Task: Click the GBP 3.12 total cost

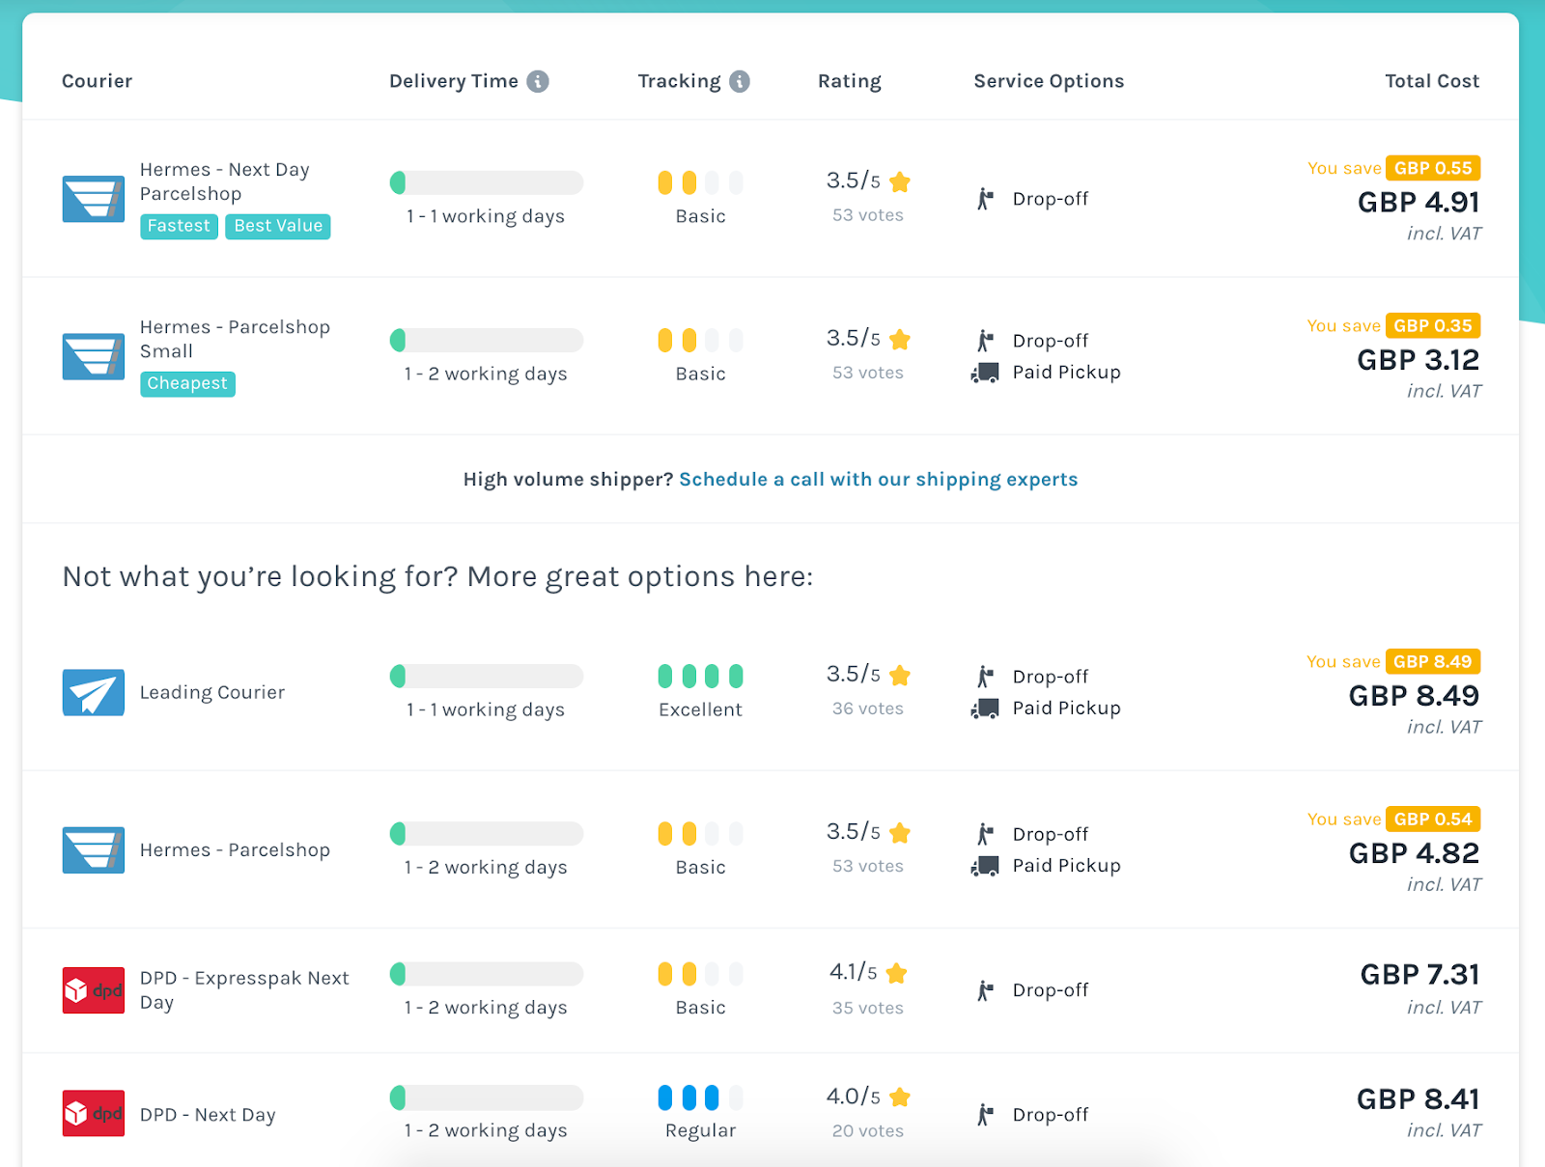Action: coord(1419,360)
